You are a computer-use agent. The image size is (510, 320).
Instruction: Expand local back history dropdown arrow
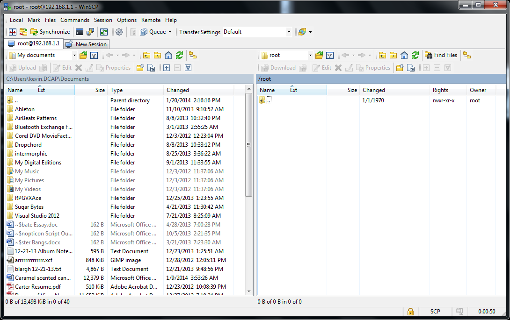pyautogui.click(x=118, y=55)
